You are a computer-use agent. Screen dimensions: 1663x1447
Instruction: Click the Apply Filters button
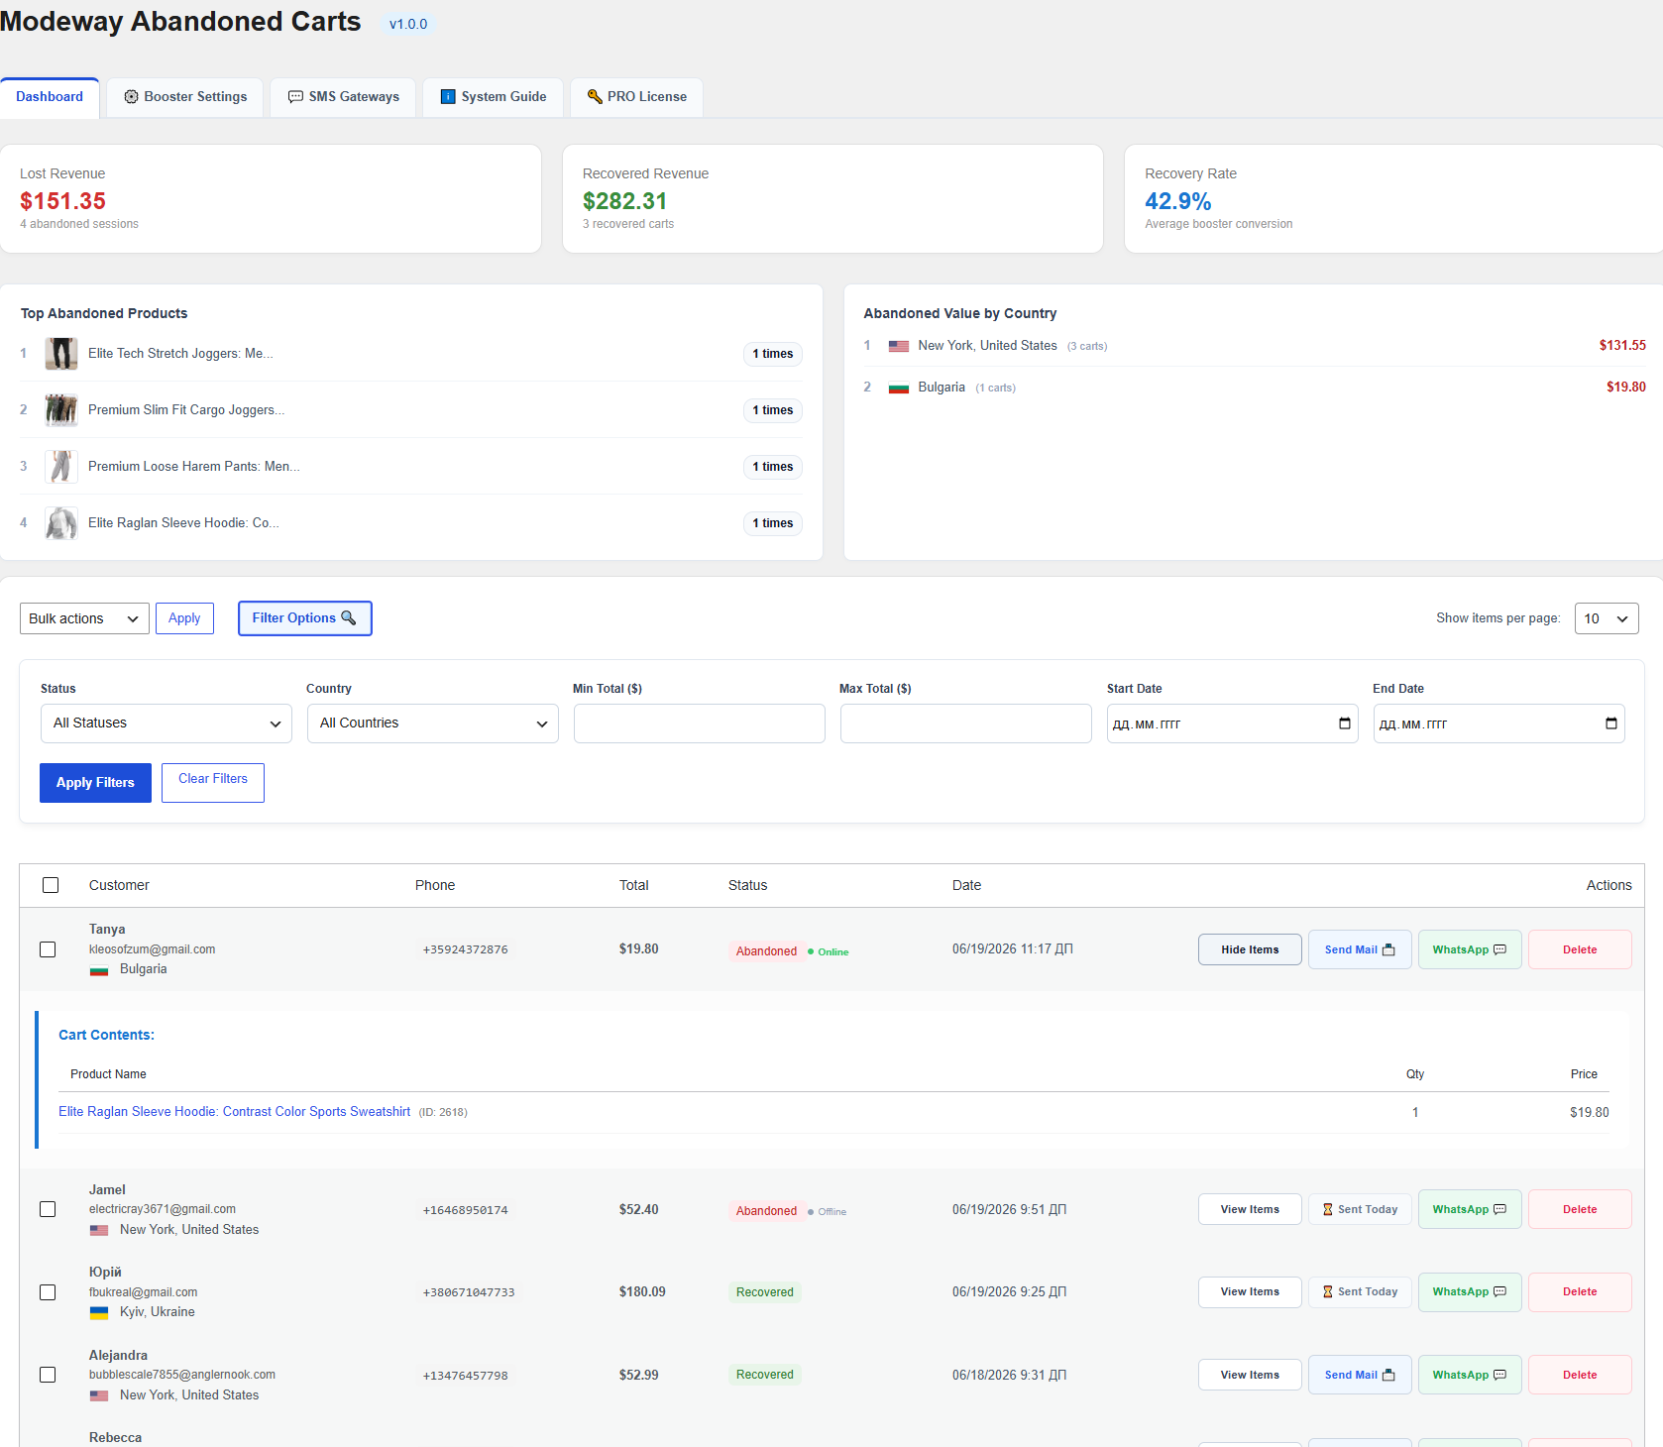tap(95, 783)
